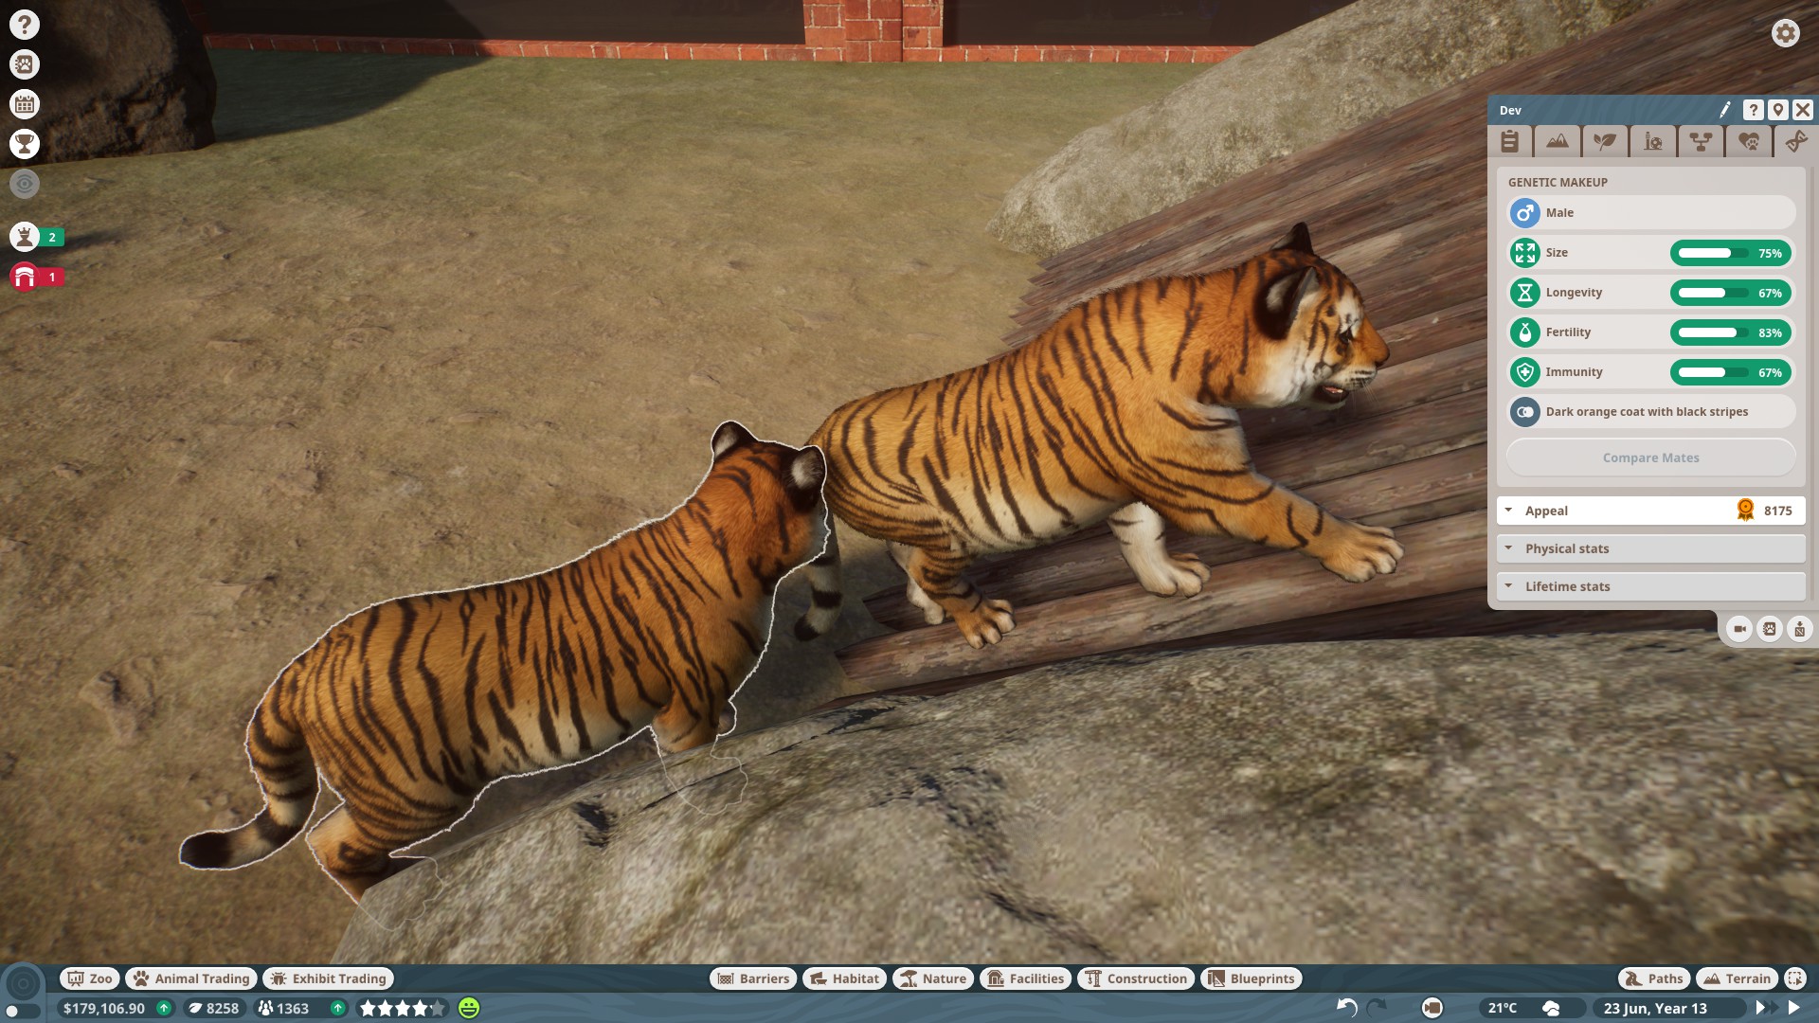Image resolution: width=1819 pixels, height=1023 pixels.
Task: Click the green guest happiness smiley
Action: click(x=469, y=1008)
